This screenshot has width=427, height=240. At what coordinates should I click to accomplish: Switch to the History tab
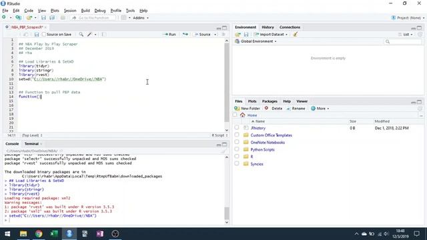(x=268, y=27)
